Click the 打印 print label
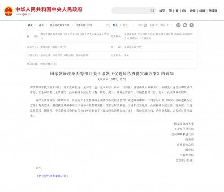Viewport: 224px width, 192px height. tap(140, 25)
